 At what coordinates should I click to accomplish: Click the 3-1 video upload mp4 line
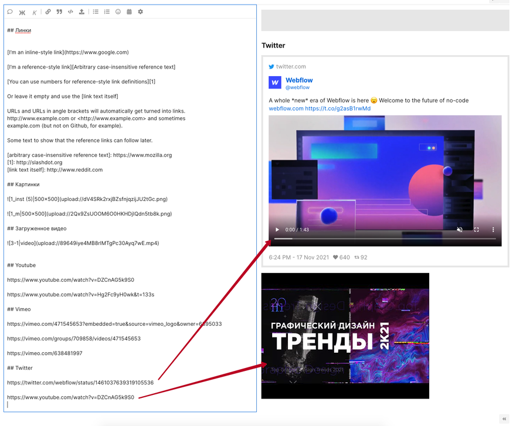click(83, 243)
